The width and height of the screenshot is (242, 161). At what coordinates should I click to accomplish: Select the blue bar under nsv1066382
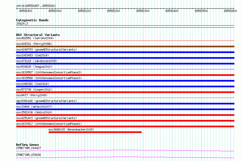(x=125, y=86)
